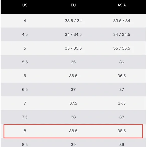
Task: Select highlighted US size 8 cell
Action: pyautogui.click(x=25, y=131)
